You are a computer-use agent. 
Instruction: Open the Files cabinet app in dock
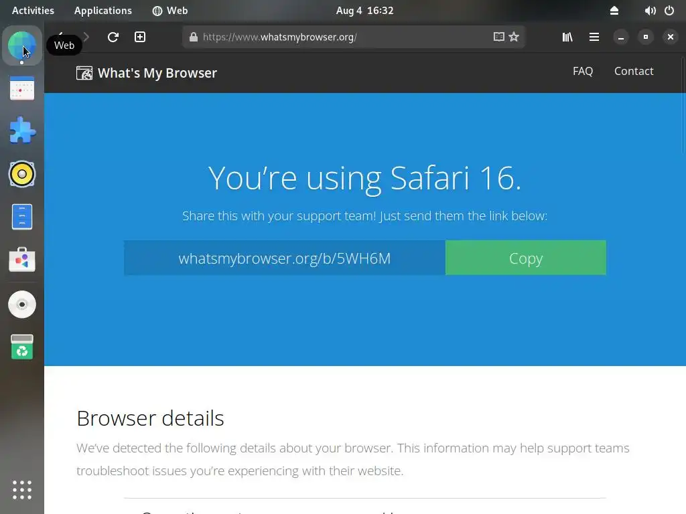click(22, 217)
